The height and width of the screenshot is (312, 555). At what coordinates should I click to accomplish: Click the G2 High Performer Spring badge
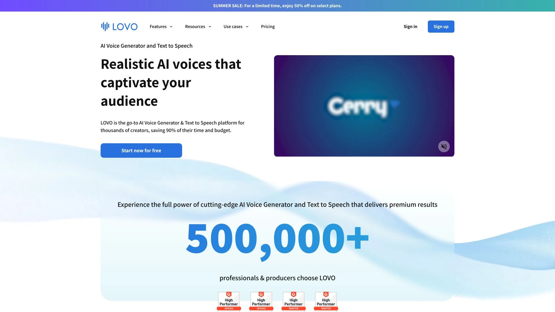(228, 301)
